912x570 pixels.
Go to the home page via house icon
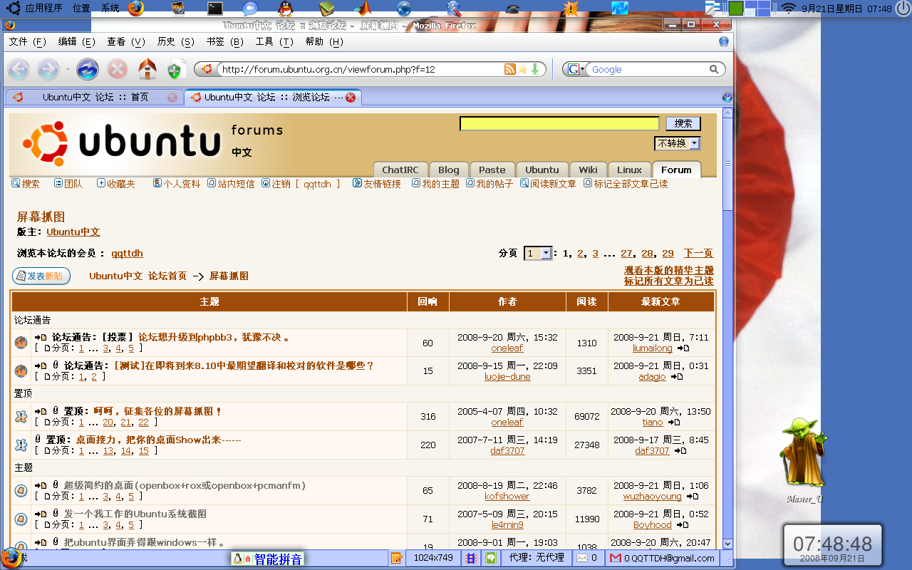coord(147,69)
